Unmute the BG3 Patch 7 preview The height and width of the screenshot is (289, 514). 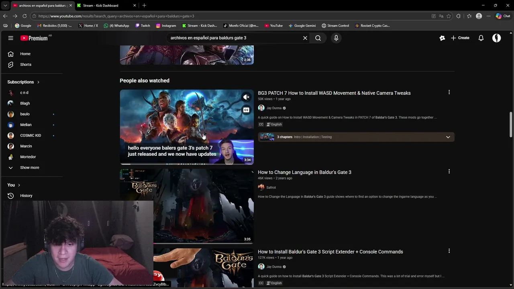tap(246, 97)
